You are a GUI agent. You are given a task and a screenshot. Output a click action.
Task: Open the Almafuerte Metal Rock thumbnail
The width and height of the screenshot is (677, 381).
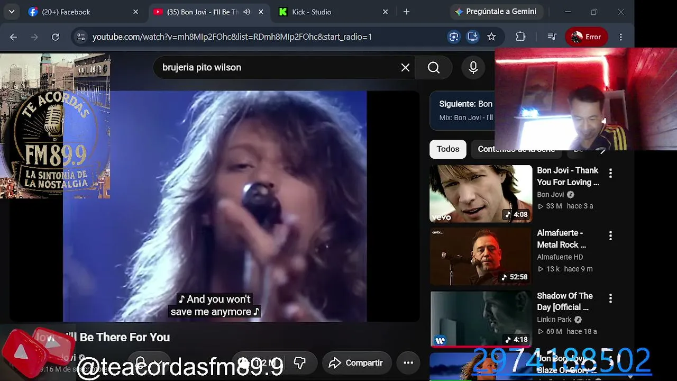481,256
